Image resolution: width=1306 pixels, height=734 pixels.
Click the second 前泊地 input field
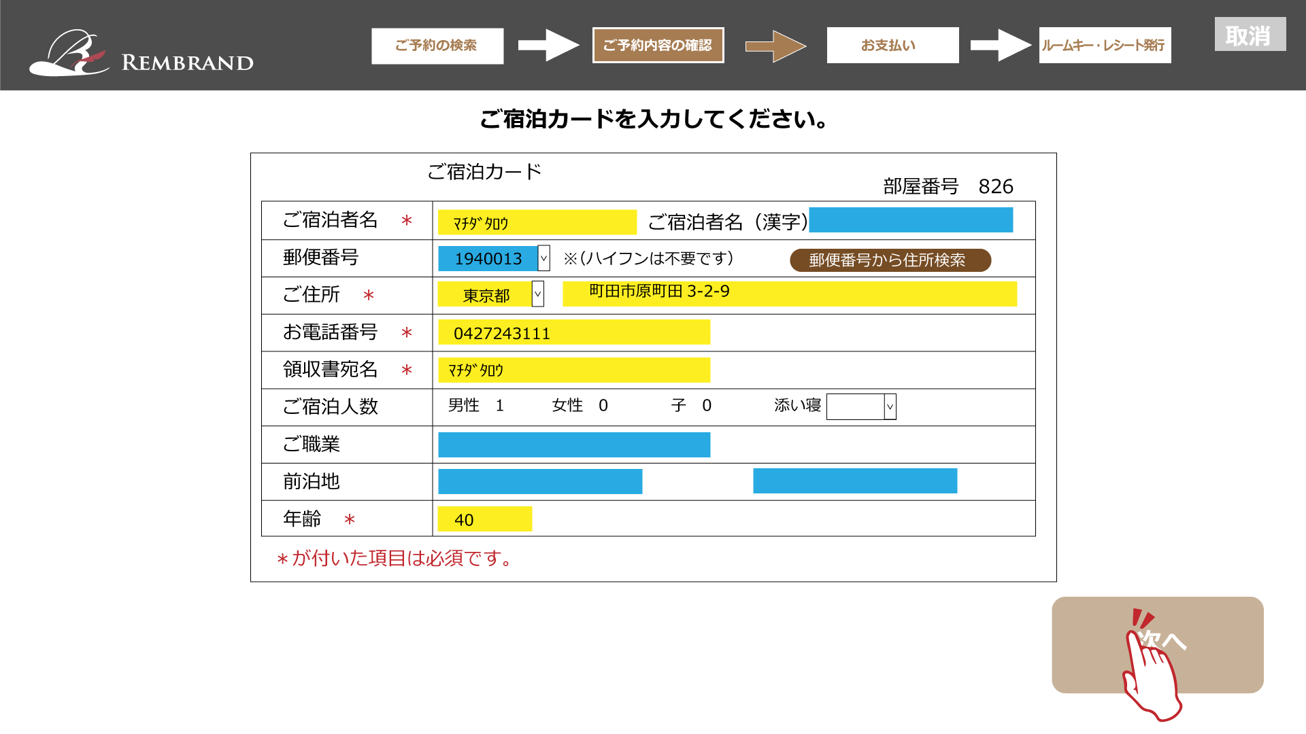pos(855,480)
